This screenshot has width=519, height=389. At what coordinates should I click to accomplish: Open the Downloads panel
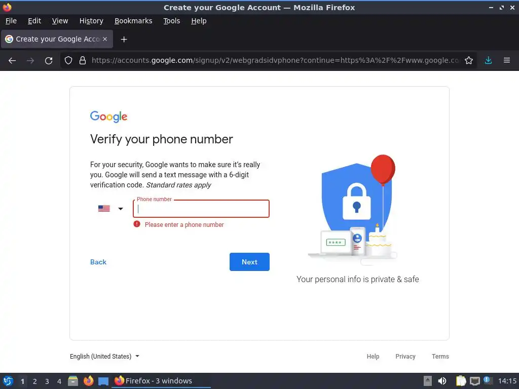[488, 60]
